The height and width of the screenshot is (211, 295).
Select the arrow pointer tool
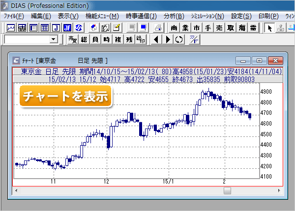pyautogui.click(x=269, y=27)
